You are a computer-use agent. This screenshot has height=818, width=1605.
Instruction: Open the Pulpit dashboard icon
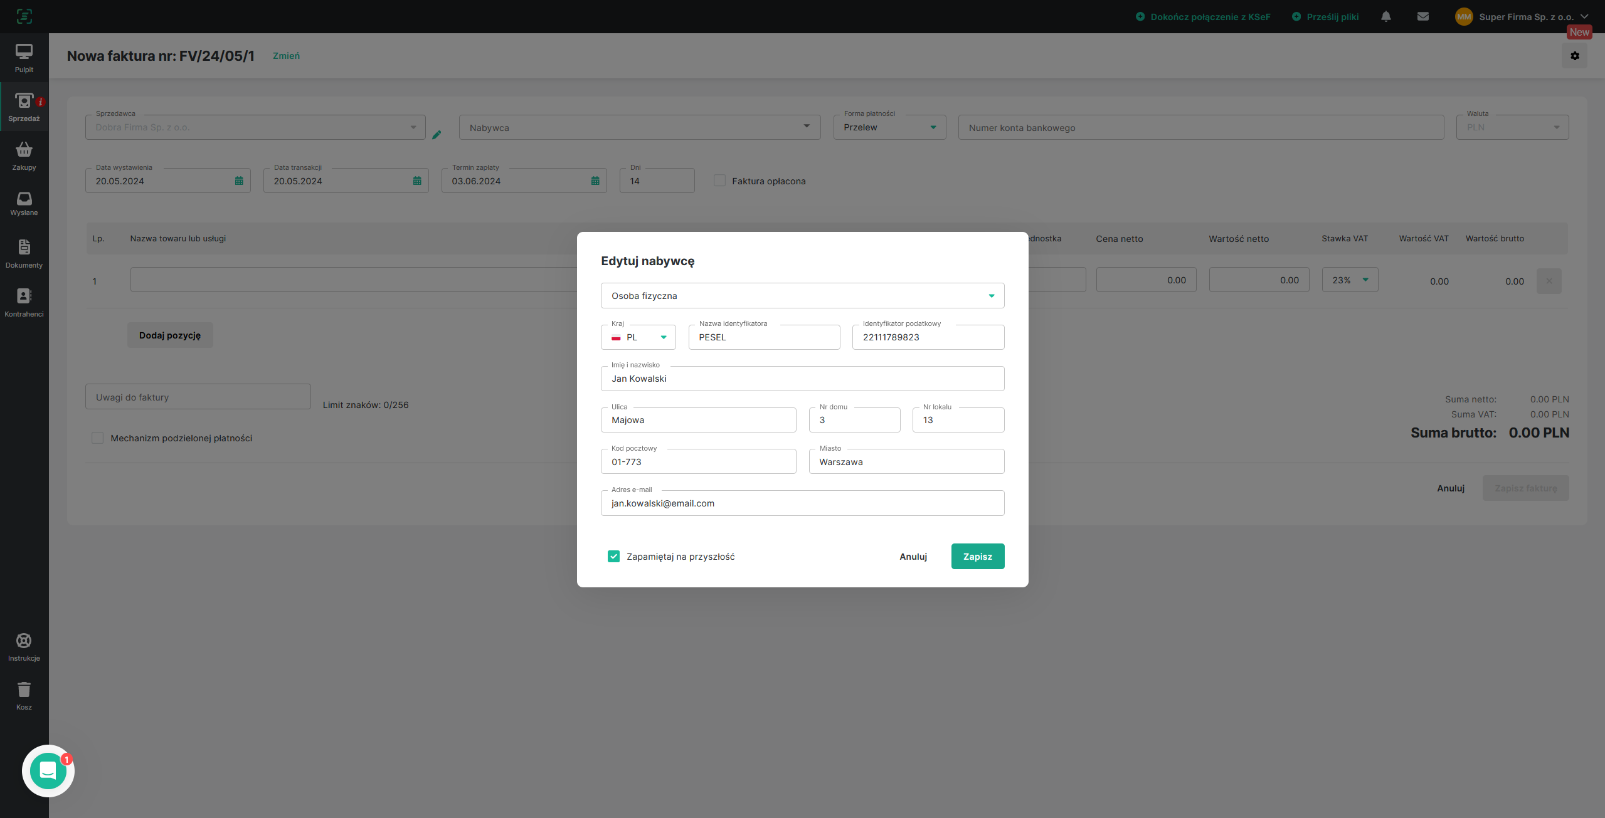click(x=24, y=53)
